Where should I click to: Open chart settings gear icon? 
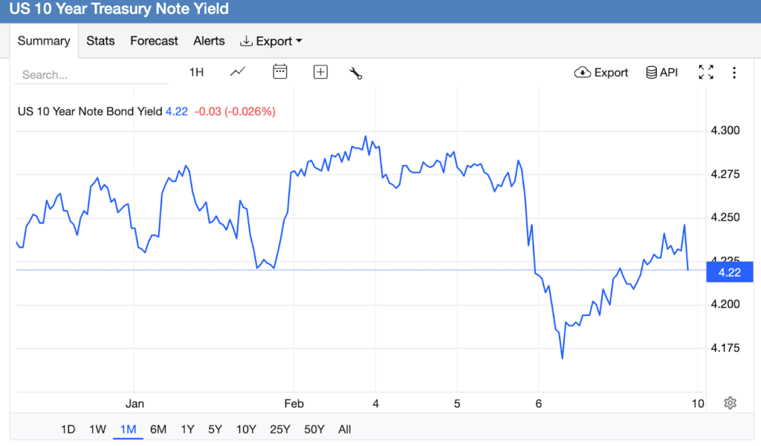(x=730, y=403)
